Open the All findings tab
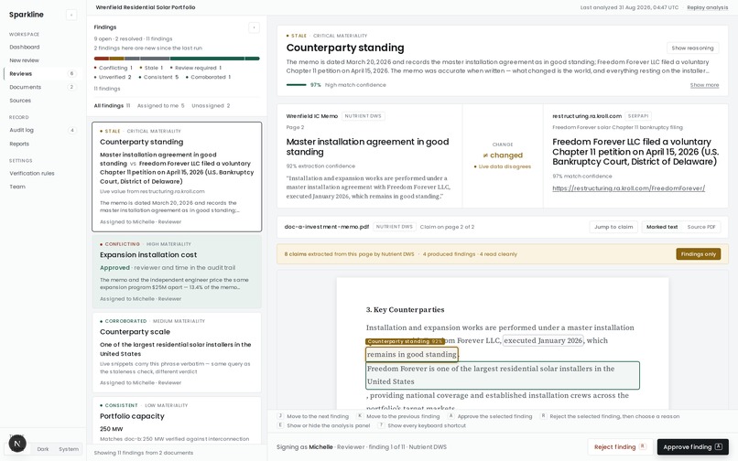Viewport: 738px width, 461px height. click(112, 106)
